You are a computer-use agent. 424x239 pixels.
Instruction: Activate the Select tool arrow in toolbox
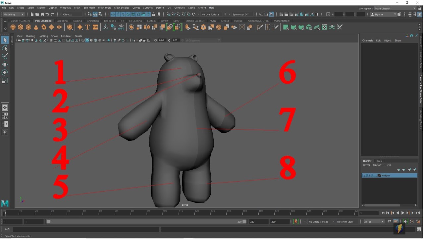point(5,40)
